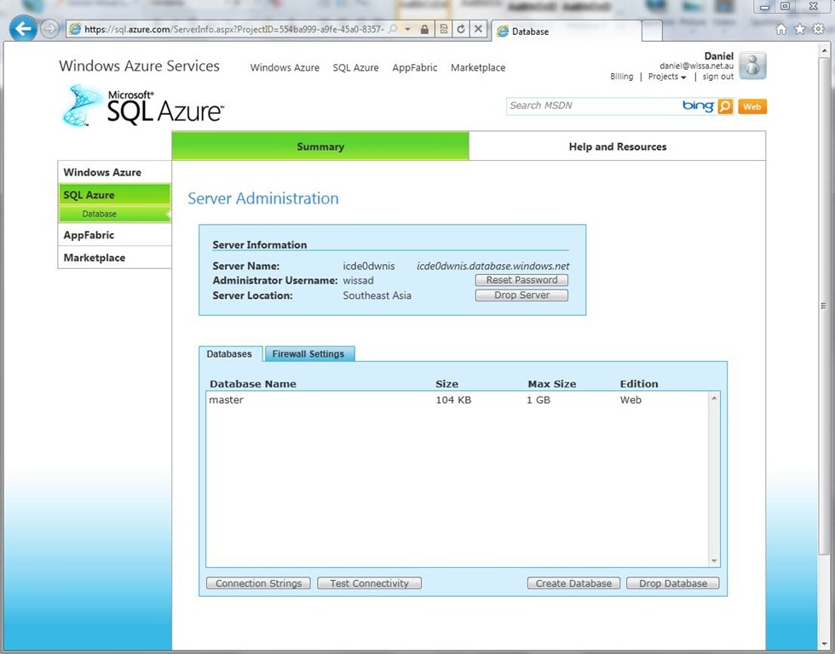Click the page scrollbar up arrow
The height and width of the screenshot is (654, 835).
click(x=824, y=49)
